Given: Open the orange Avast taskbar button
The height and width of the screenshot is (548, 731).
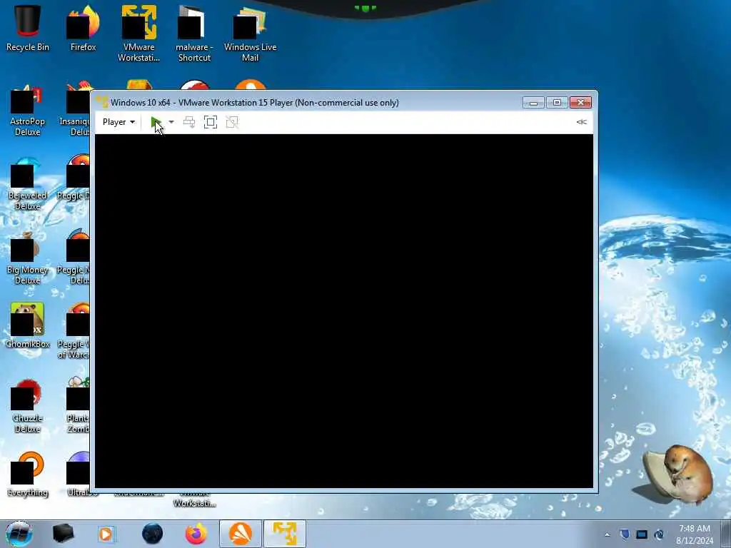Looking at the screenshot, I should (241, 534).
